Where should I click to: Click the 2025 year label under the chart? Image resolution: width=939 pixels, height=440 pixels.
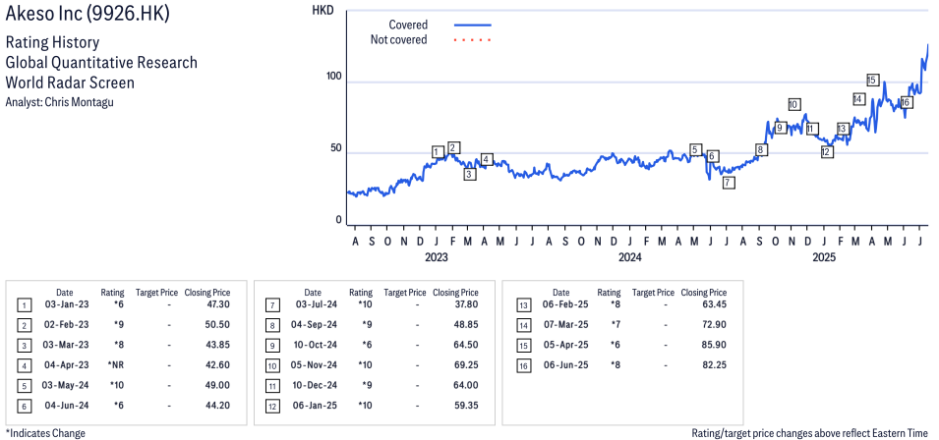click(x=823, y=257)
